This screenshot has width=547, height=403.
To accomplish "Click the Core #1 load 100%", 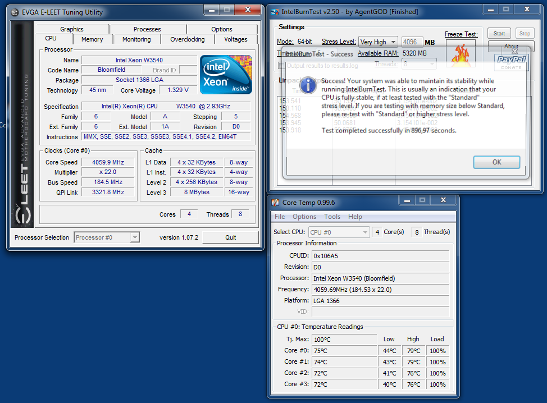I will pos(437,362).
